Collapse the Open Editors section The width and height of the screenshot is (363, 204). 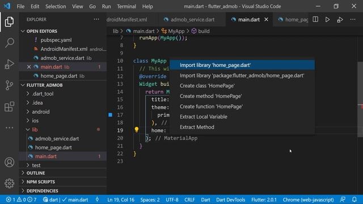point(23,31)
